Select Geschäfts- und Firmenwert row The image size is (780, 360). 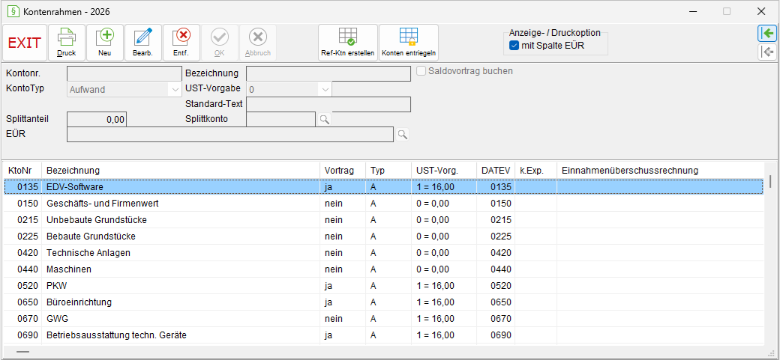(x=384, y=203)
